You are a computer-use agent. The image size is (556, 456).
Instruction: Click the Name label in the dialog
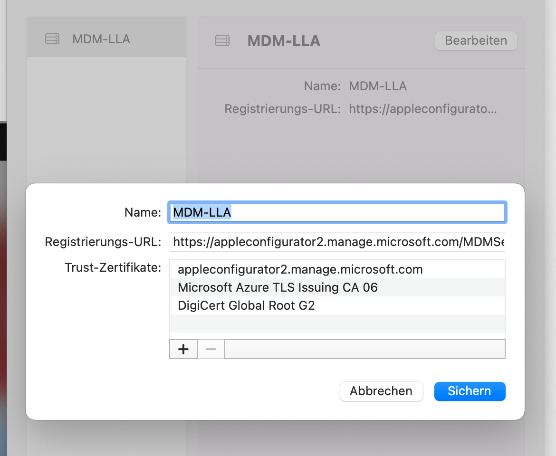pos(143,212)
